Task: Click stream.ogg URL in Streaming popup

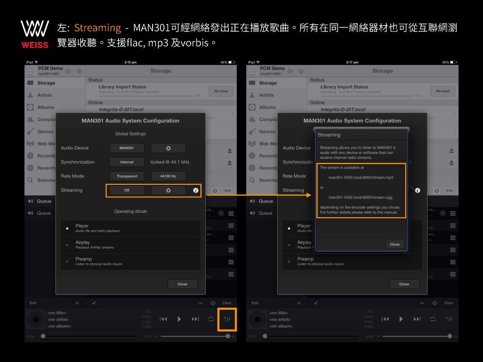Action: click(360, 197)
